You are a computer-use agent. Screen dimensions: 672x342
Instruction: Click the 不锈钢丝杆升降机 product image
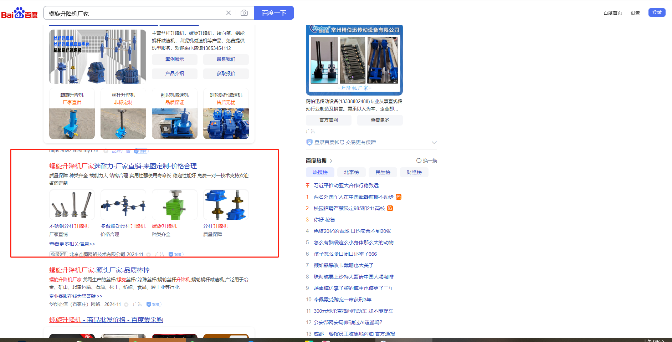click(72, 205)
